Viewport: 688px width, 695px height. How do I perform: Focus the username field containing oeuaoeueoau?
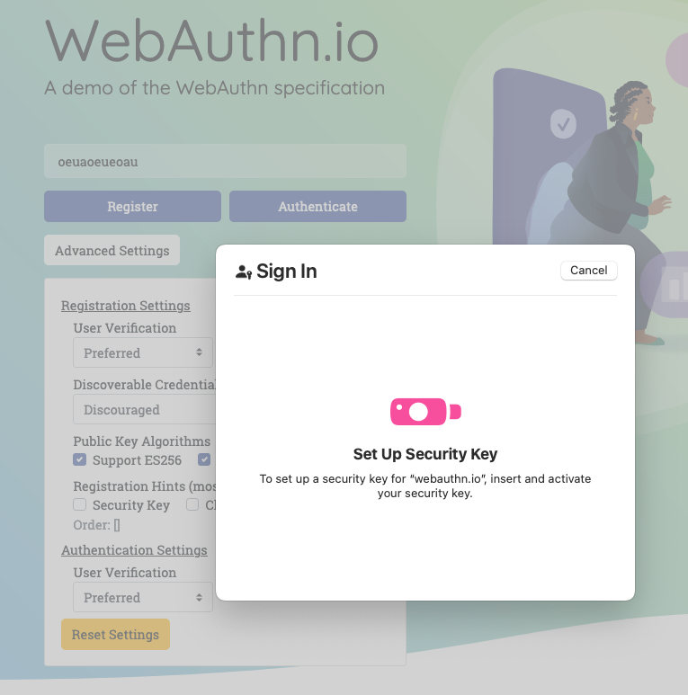(x=225, y=161)
